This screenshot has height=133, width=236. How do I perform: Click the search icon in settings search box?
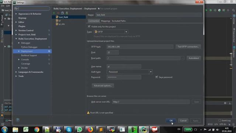(16, 8)
